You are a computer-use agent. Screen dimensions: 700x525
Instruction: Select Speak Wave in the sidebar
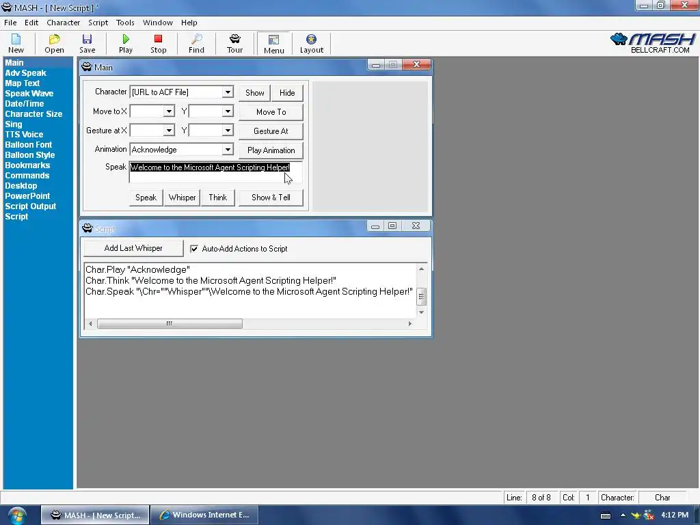click(29, 93)
